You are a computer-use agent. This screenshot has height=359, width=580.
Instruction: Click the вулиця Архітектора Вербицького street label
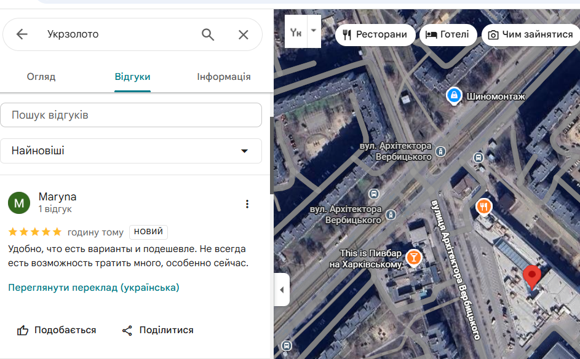(456, 270)
